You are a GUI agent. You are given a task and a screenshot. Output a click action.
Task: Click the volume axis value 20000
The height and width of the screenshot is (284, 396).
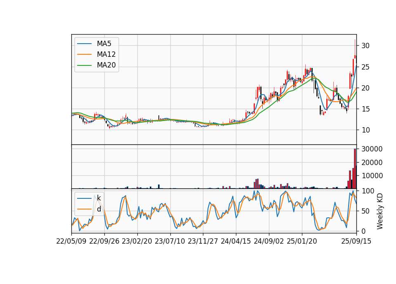pyautogui.click(x=372, y=163)
